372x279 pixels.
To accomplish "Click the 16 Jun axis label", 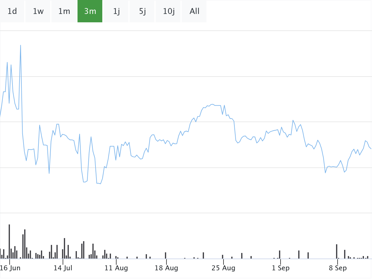I will (10, 268).
